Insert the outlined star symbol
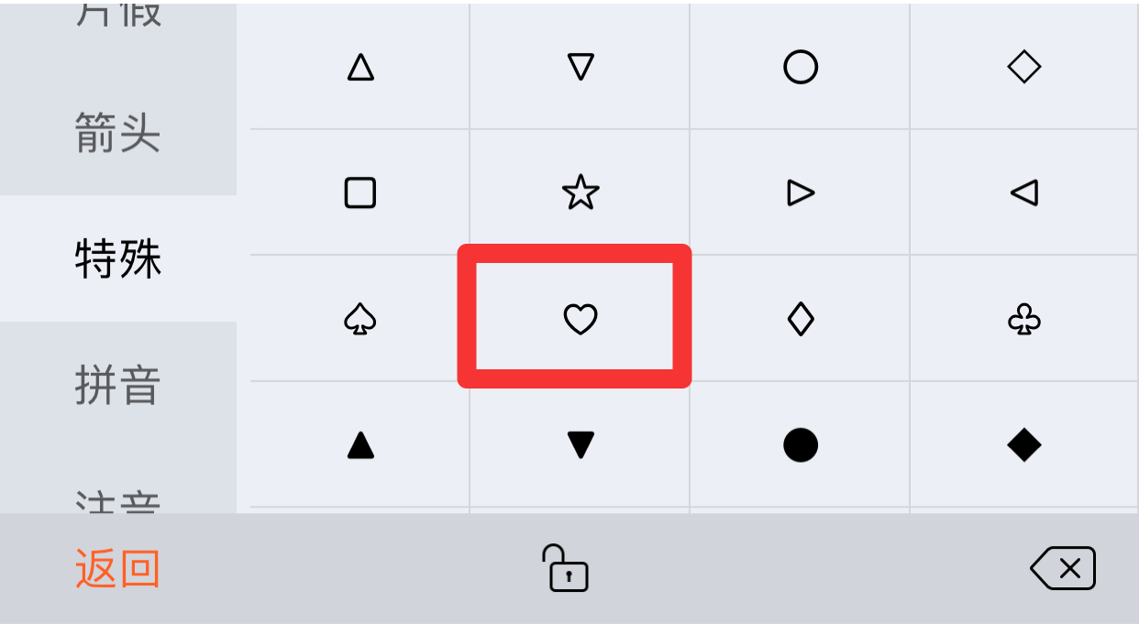This screenshot has width=1139, height=624. 581,192
